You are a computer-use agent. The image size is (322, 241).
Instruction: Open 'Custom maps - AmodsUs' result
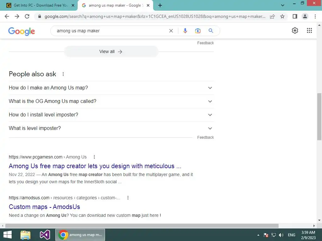pyautogui.click(x=44, y=207)
